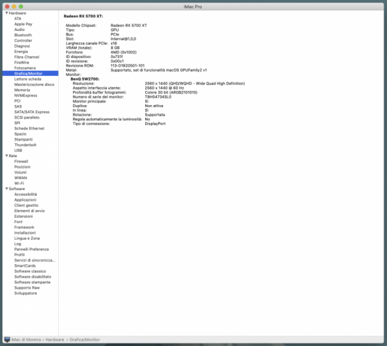387x346 pixels.
Task: Collapse the Rete section triangle
Action: click(6, 156)
